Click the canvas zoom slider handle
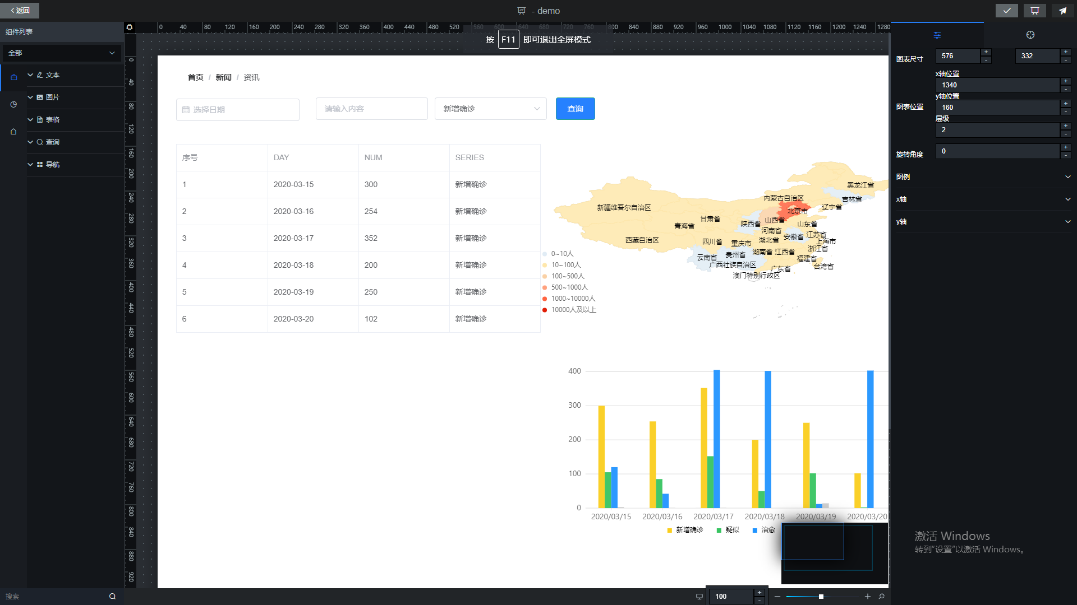This screenshot has height=605, width=1077. click(821, 597)
